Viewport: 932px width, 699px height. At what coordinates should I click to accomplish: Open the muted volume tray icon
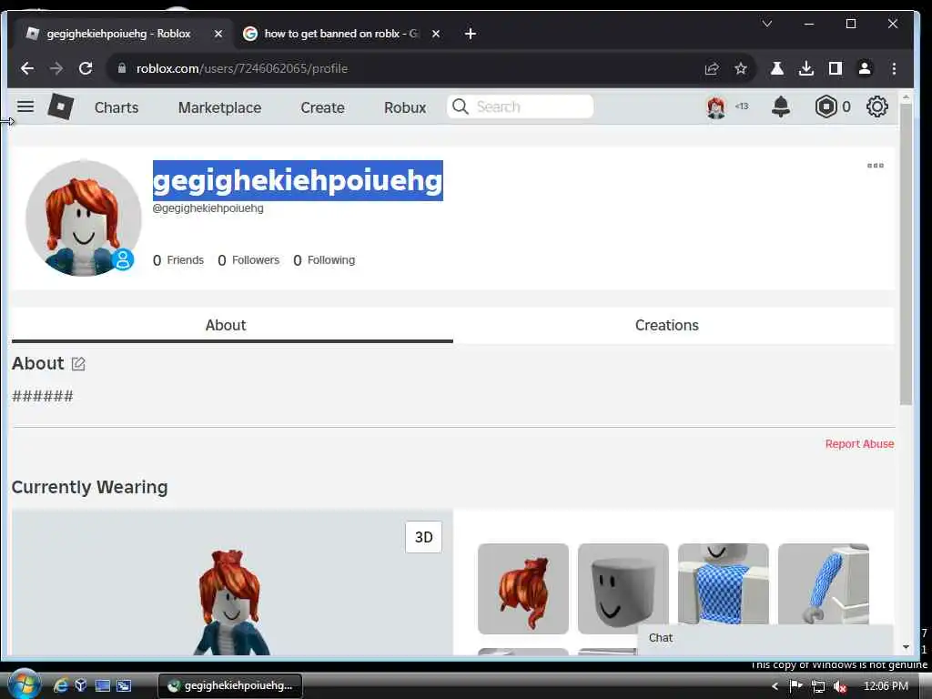tap(839, 686)
